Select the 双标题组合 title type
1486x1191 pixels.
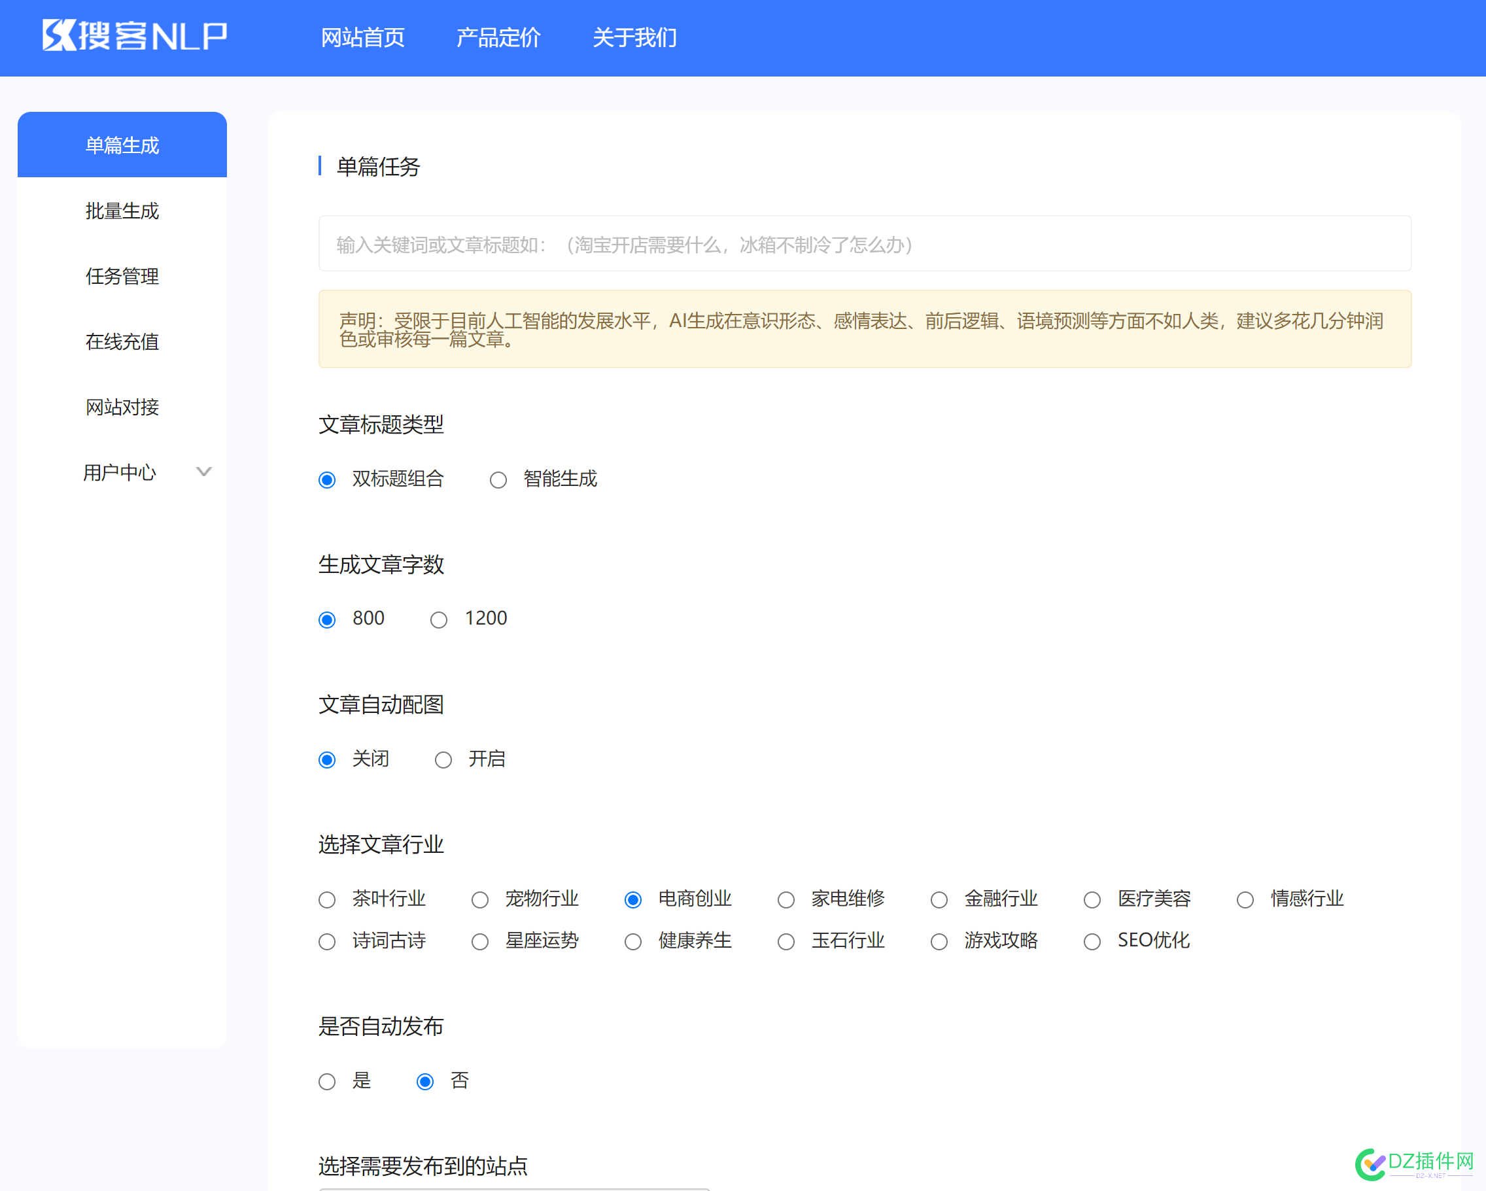(x=328, y=479)
